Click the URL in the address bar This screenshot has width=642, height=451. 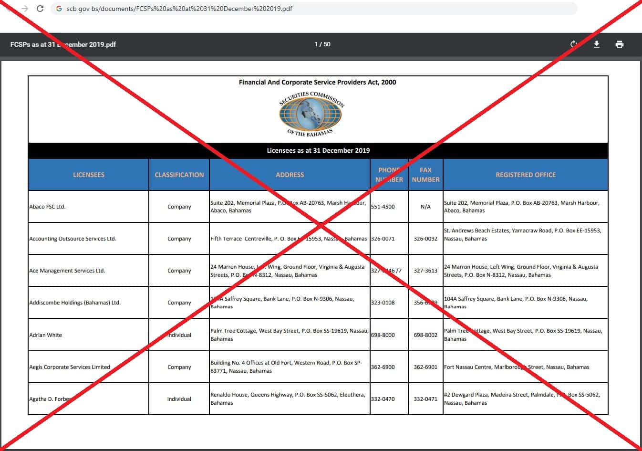click(x=179, y=9)
